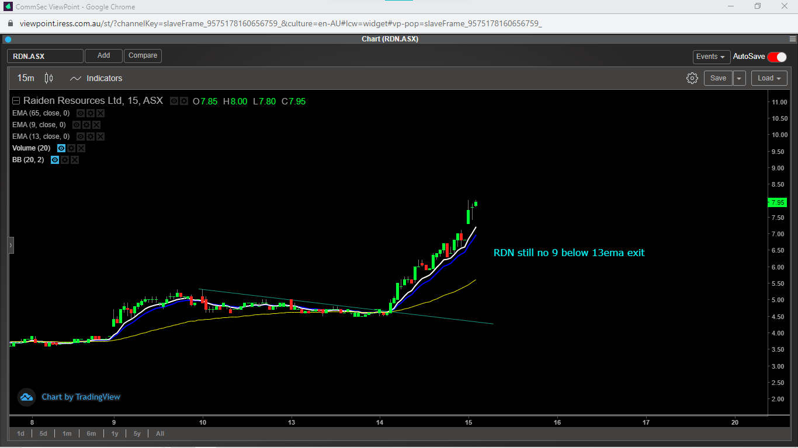Change the 15m interval selector
The height and width of the screenshot is (448, 798).
click(26, 78)
